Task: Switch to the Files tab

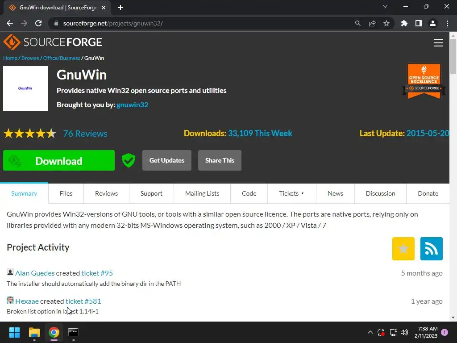Action: pos(66,193)
